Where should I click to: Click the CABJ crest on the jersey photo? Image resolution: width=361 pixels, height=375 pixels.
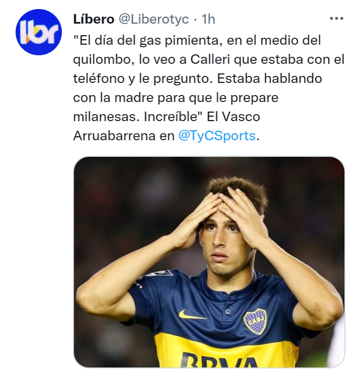pyautogui.click(x=255, y=321)
